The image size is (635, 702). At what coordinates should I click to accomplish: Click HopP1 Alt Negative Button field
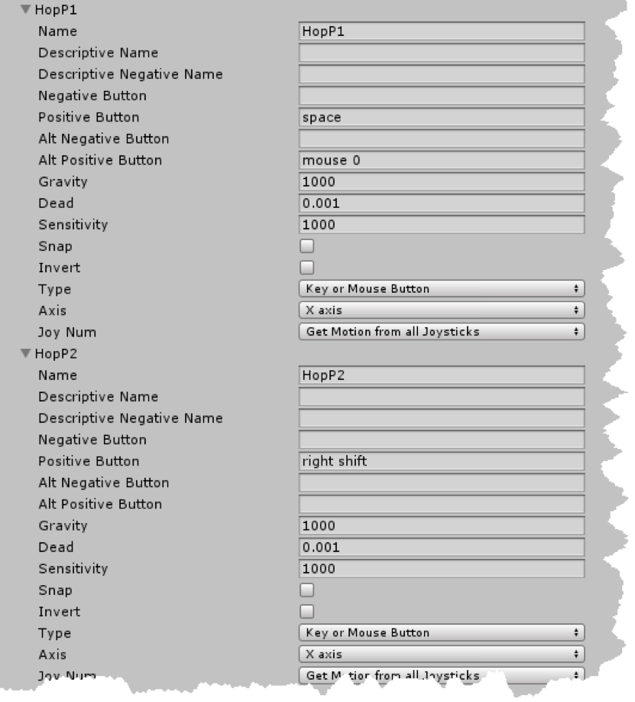442,138
